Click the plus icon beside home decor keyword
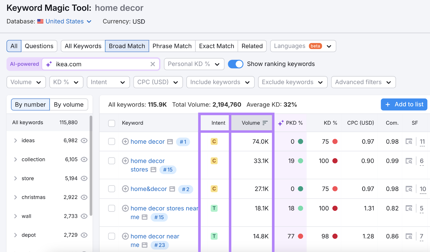Screen dimensions: 430x252 [125, 142]
